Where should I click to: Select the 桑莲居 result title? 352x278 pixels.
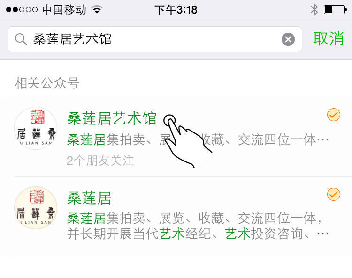89,198
